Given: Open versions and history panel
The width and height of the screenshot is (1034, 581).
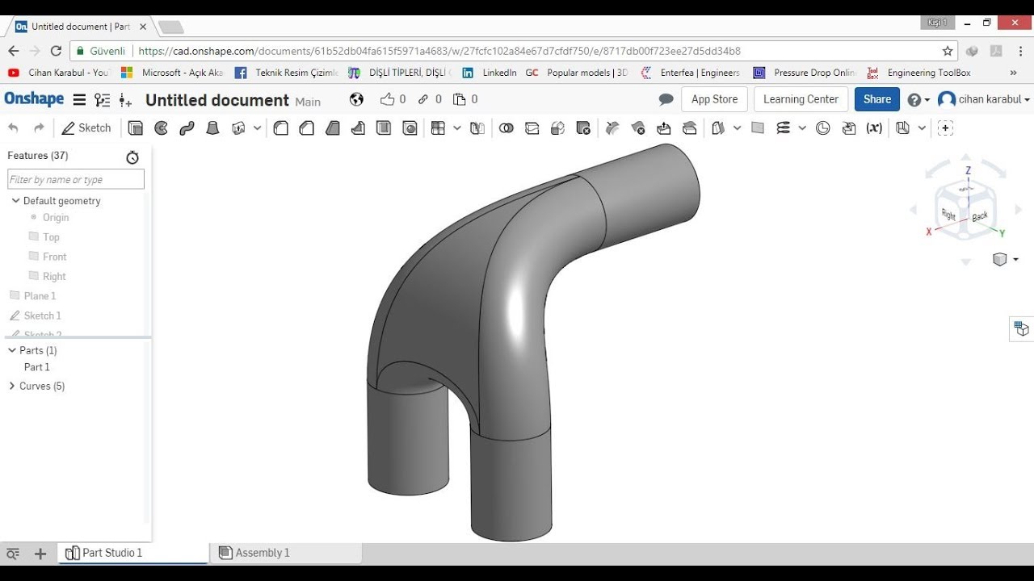Looking at the screenshot, I should pyautogui.click(x=102, y=100).
